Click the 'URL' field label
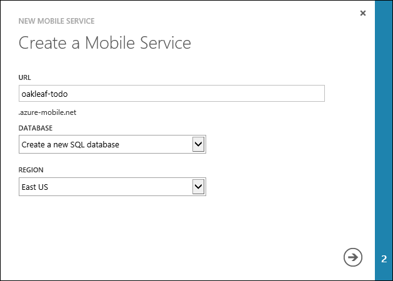393x281 pixels. [x=25, y=77]
